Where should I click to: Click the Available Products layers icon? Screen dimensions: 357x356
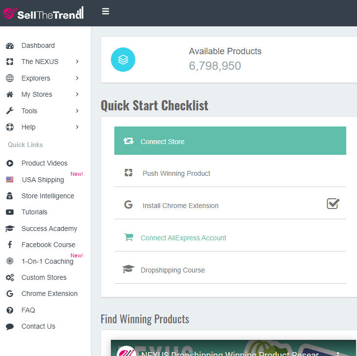click(123, 60)
